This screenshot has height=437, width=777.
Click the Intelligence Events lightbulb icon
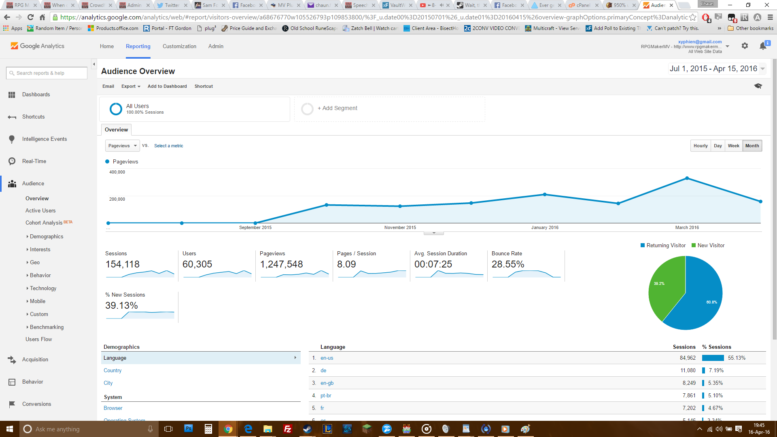(12, 139)
